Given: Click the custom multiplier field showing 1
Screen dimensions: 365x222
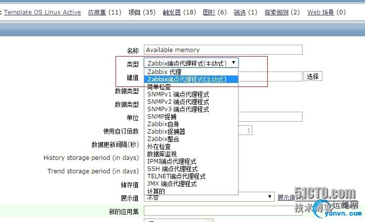Looking at the screenshot, I should click(245, 130).
